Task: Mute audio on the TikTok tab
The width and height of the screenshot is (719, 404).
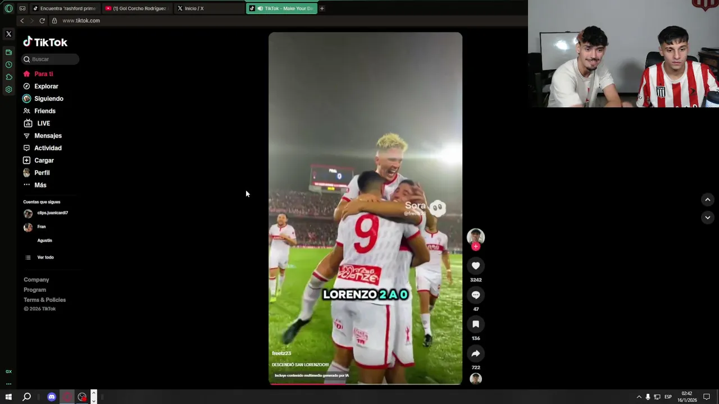Action: point(260,8)
